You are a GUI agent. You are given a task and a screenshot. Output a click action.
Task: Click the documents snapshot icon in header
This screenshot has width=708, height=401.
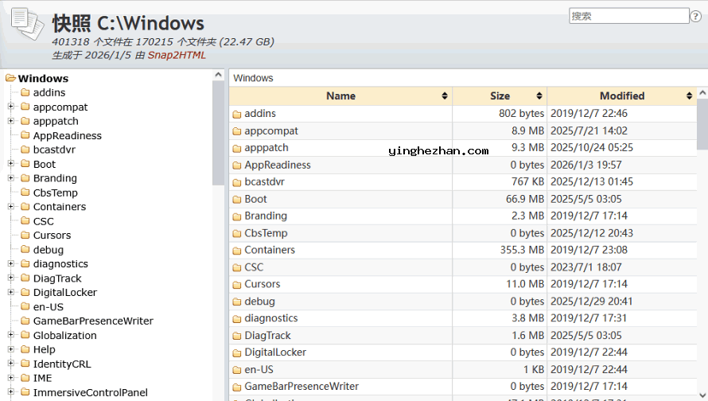tap(27, 24)
